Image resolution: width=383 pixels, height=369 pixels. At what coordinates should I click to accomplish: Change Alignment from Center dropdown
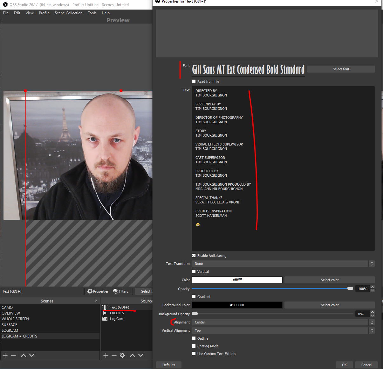[x=283, y=322]
